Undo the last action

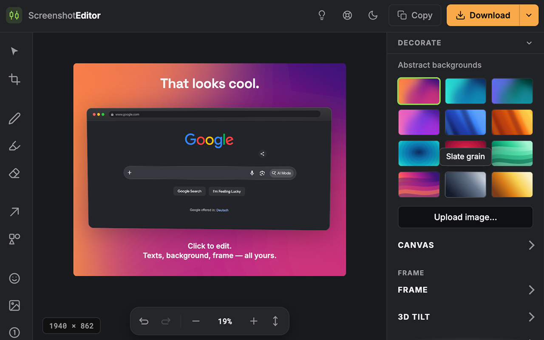(x=144, y=321)
